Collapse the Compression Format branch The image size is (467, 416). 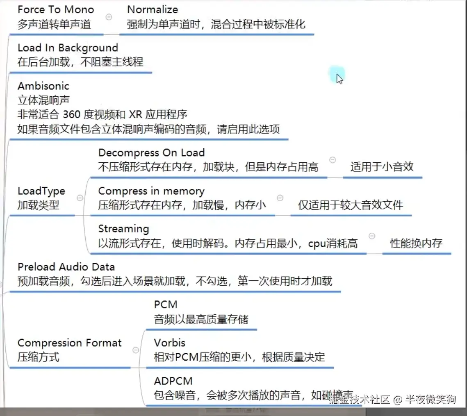(x=135, y=350)
